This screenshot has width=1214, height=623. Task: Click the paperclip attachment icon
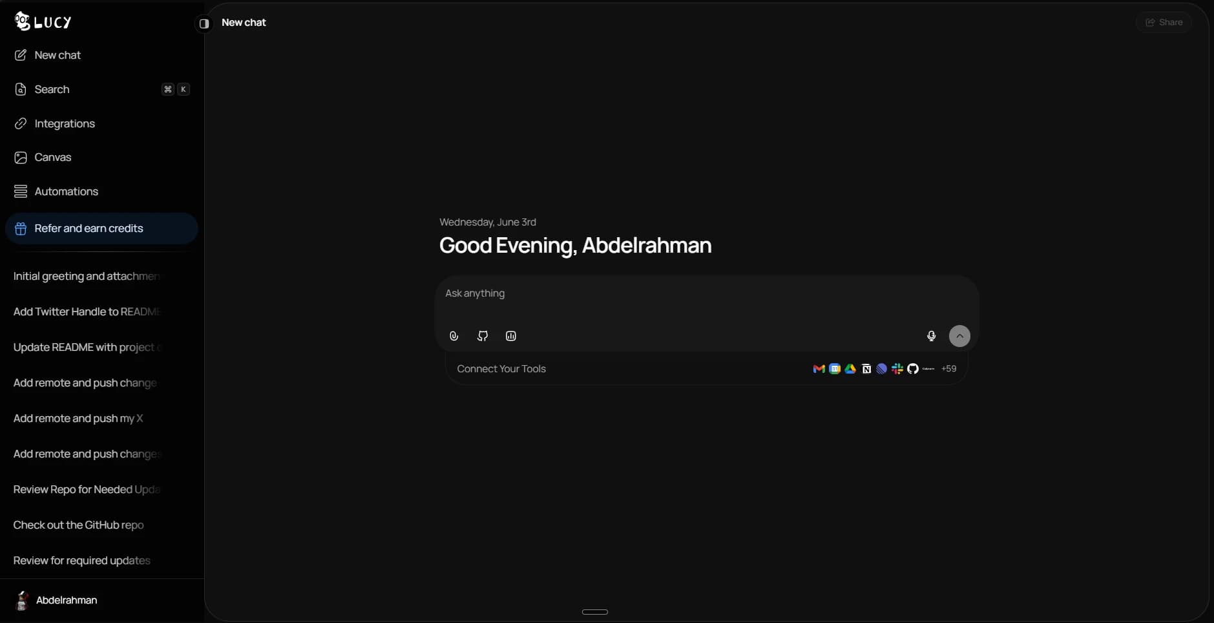(454, 336)
